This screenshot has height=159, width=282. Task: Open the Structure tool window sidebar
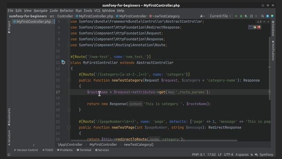(x=9, y=138)
